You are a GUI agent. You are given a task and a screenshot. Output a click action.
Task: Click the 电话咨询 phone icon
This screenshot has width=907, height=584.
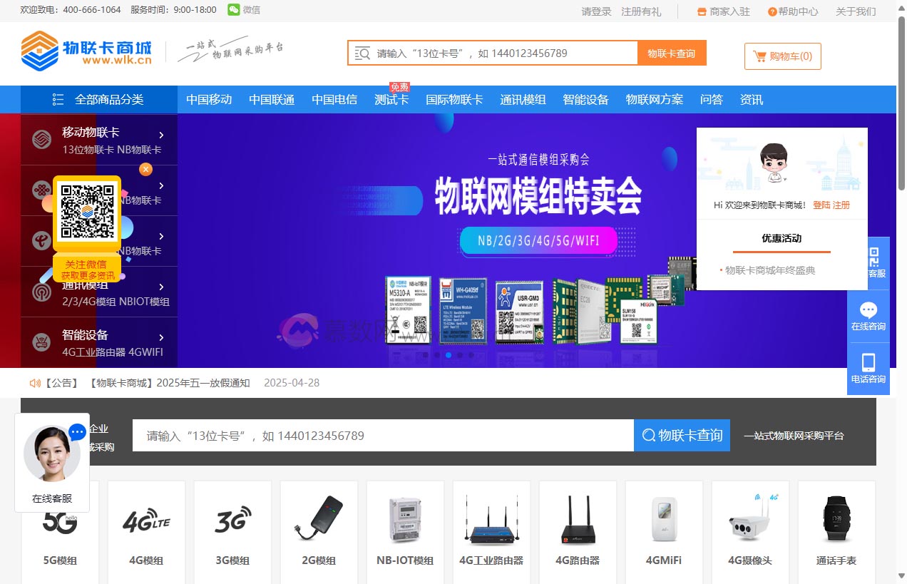click(x=868, y=362)
